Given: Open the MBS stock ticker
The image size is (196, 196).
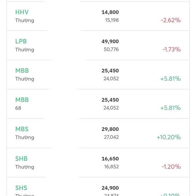Looking at the screenshot, I should (22, 129).
